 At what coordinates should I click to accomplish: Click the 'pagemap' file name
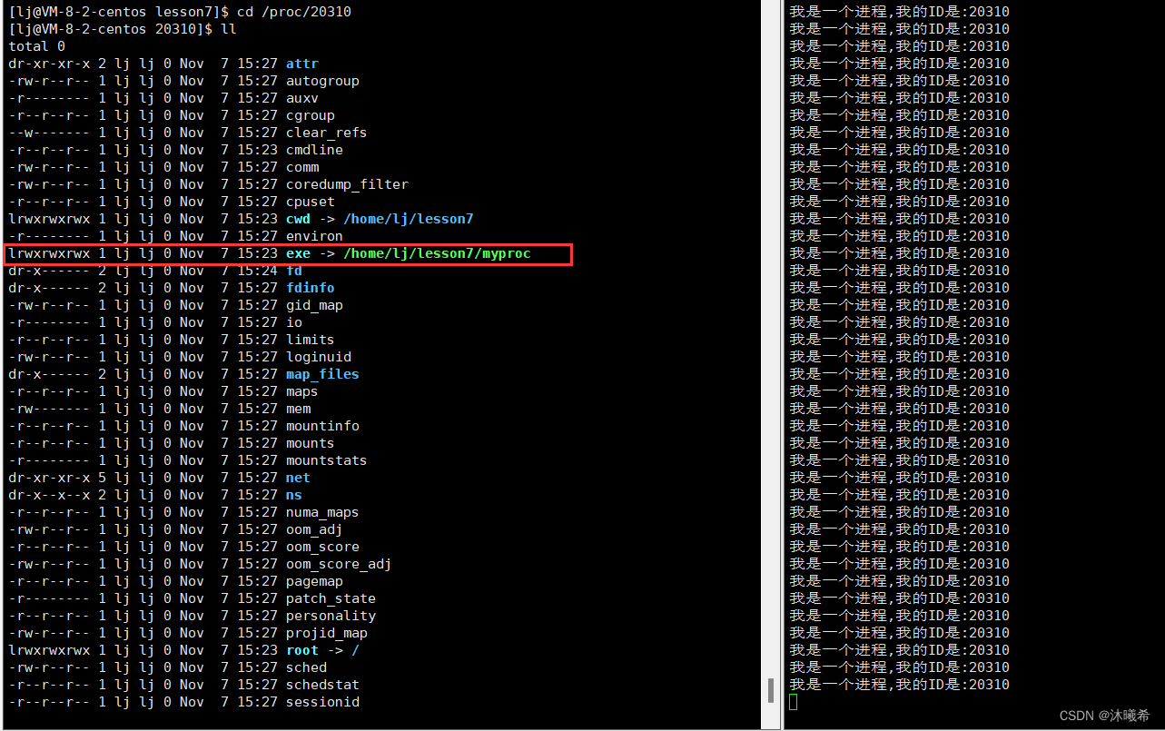(x=314, y=581)
